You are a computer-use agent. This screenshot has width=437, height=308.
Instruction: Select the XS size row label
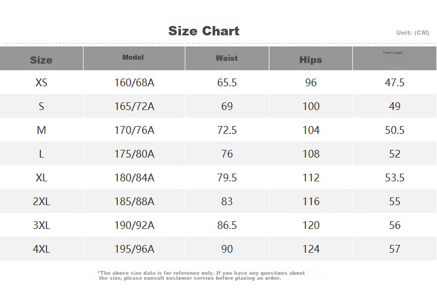[x=41, y=82]
